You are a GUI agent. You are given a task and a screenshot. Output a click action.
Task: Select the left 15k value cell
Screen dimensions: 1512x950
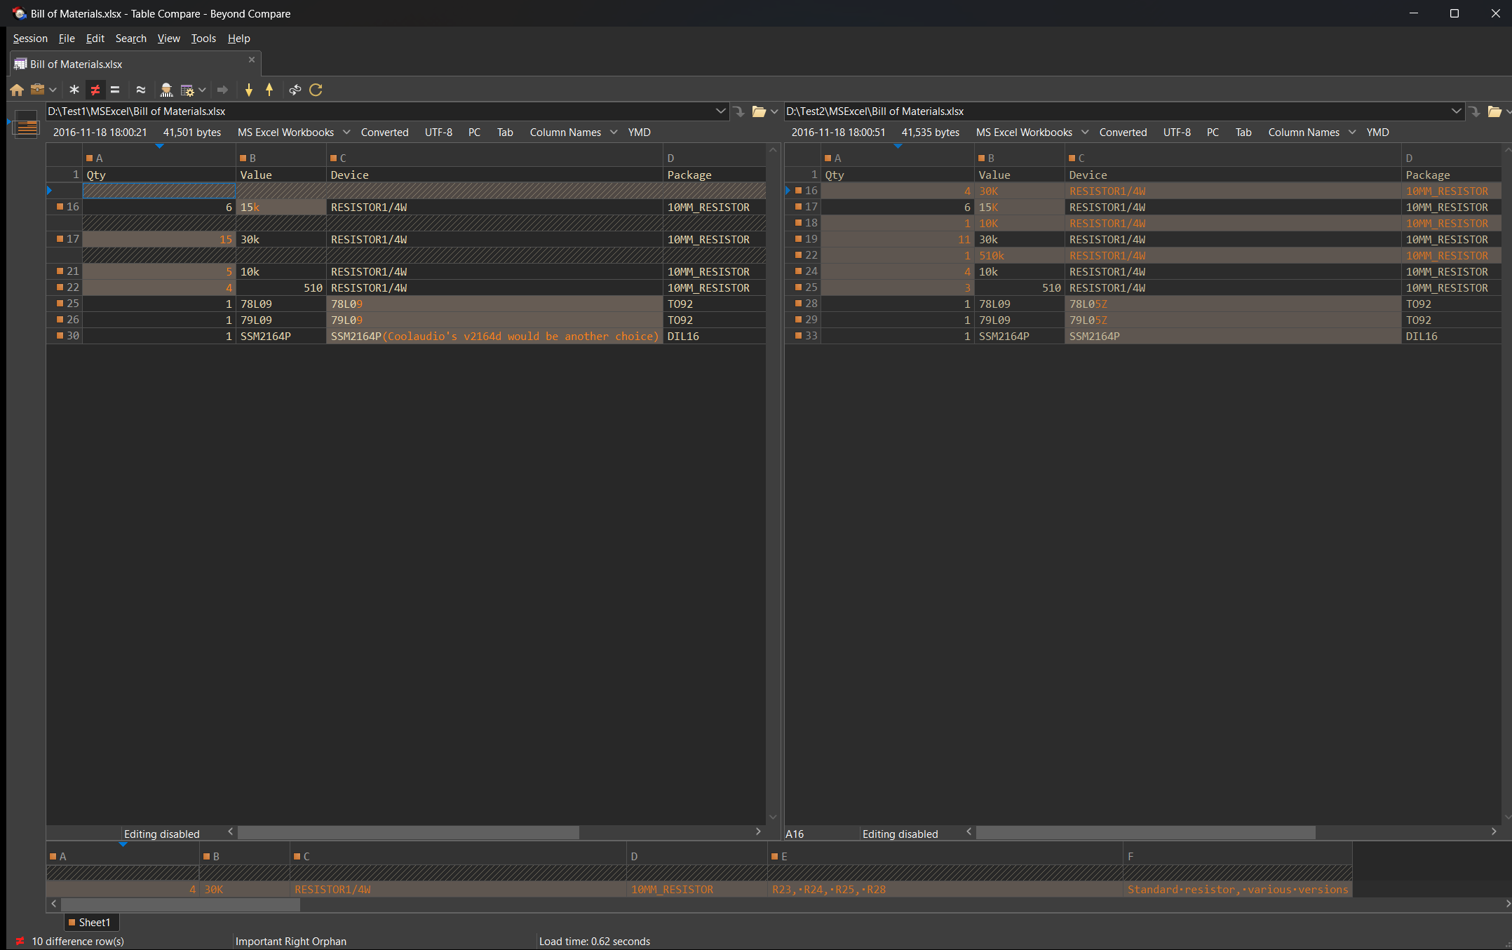tap(281, 208)
